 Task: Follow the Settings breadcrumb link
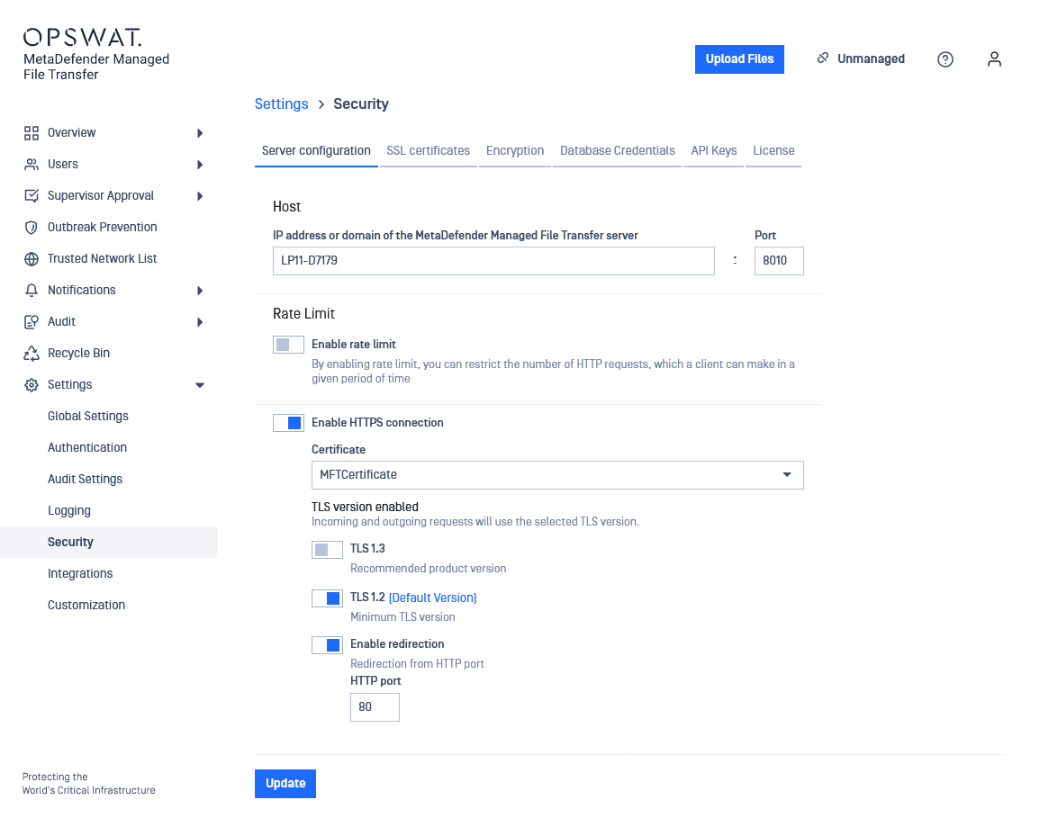pyautogui.click(x=281, y=104)
